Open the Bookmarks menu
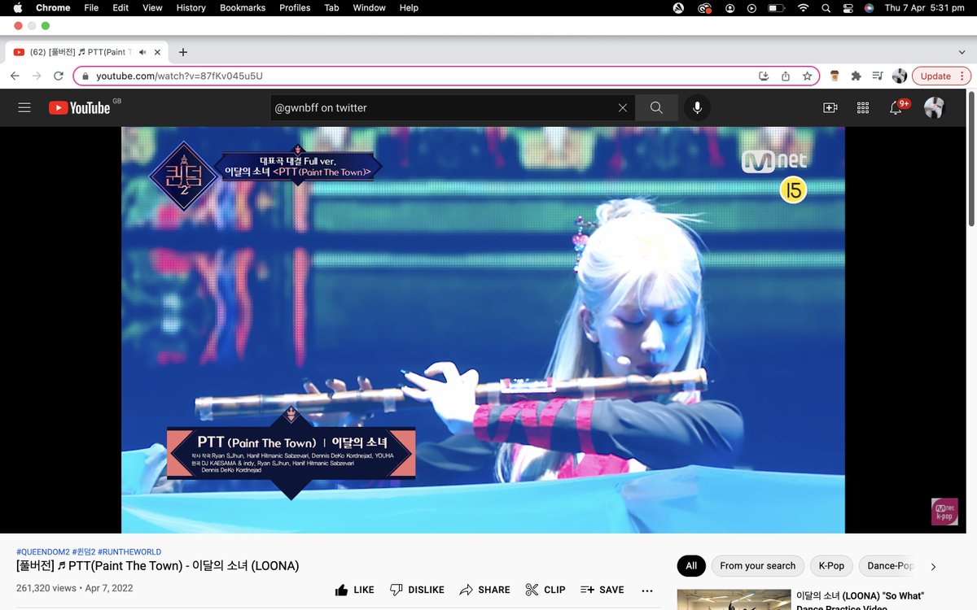Screen dimensions: 977x610 [x=243, y=7]
